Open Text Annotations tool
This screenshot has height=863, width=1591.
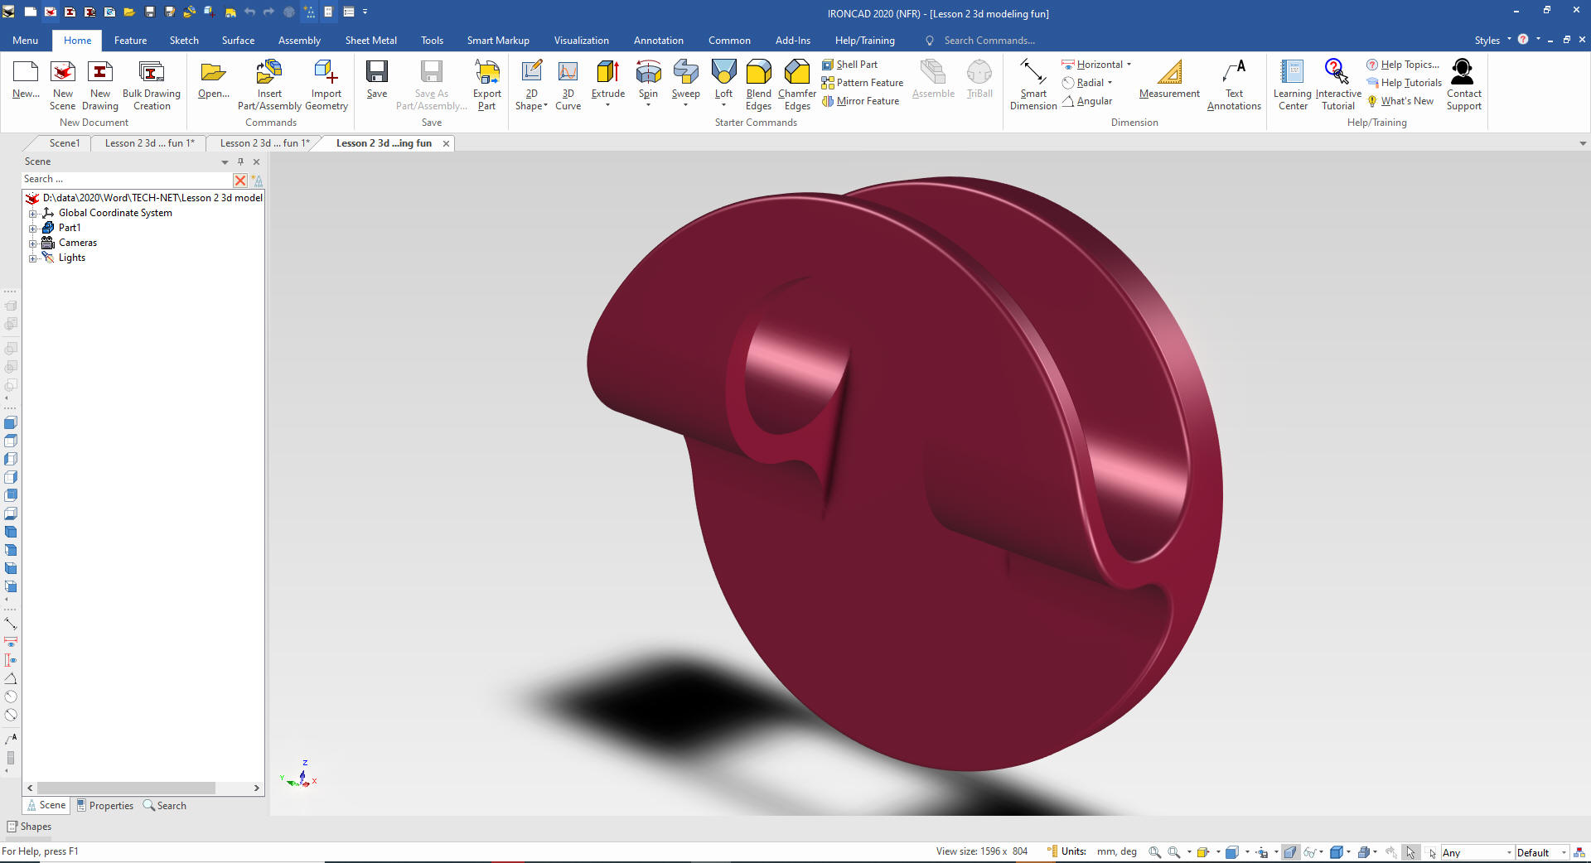coord(1234,75)
